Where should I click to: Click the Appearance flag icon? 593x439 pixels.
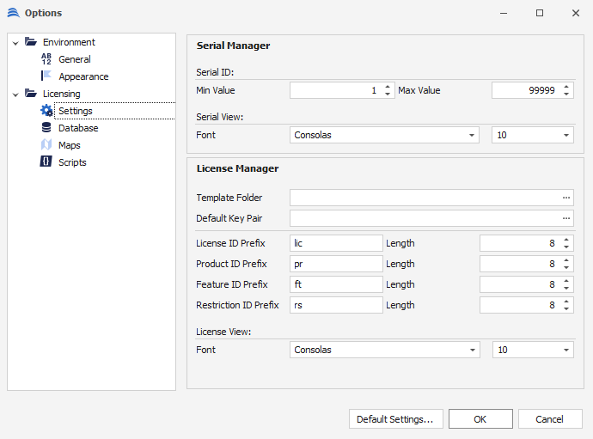[46, 76]
